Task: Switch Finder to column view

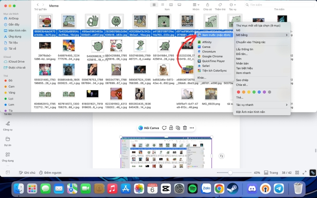Action: (x=171, y=5)
